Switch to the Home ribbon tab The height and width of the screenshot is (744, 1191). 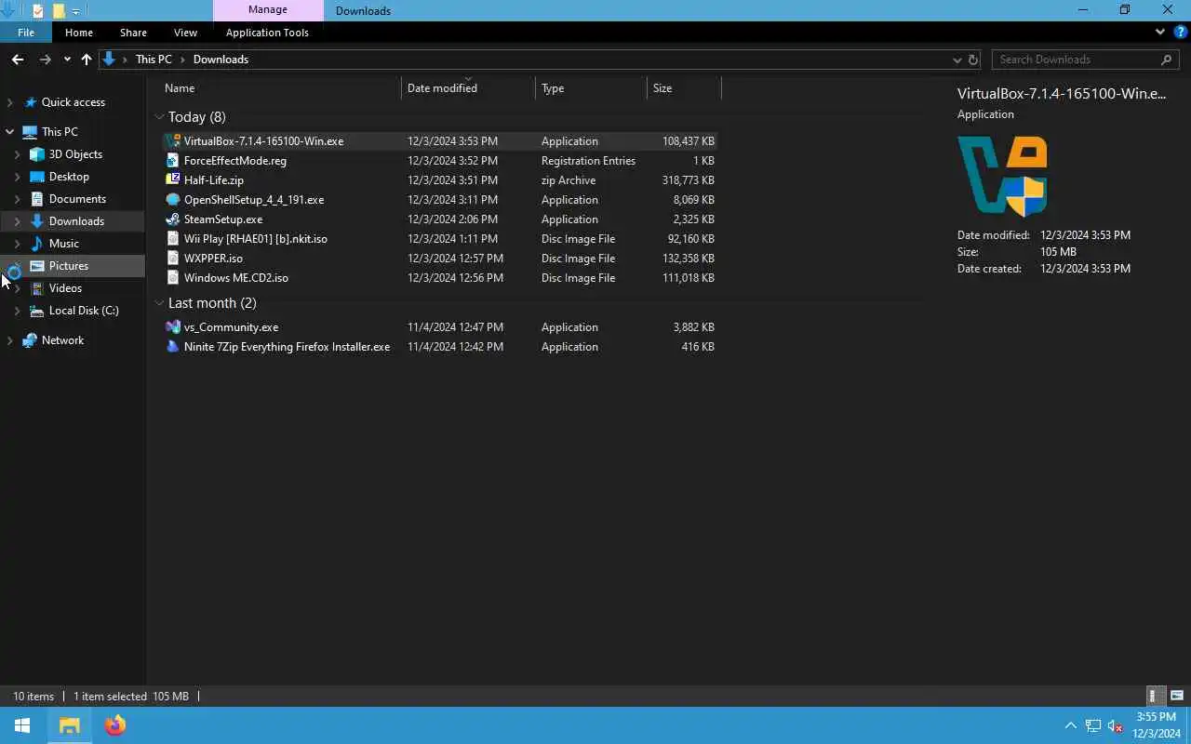pyautogui.click(x=79, y=32)
